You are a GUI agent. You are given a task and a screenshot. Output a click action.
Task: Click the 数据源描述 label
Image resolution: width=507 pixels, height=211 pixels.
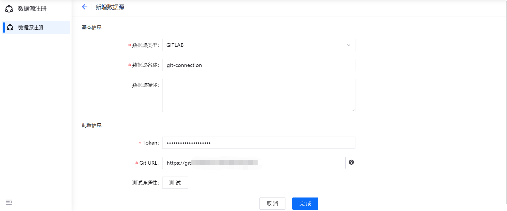[x=146, y=85]
